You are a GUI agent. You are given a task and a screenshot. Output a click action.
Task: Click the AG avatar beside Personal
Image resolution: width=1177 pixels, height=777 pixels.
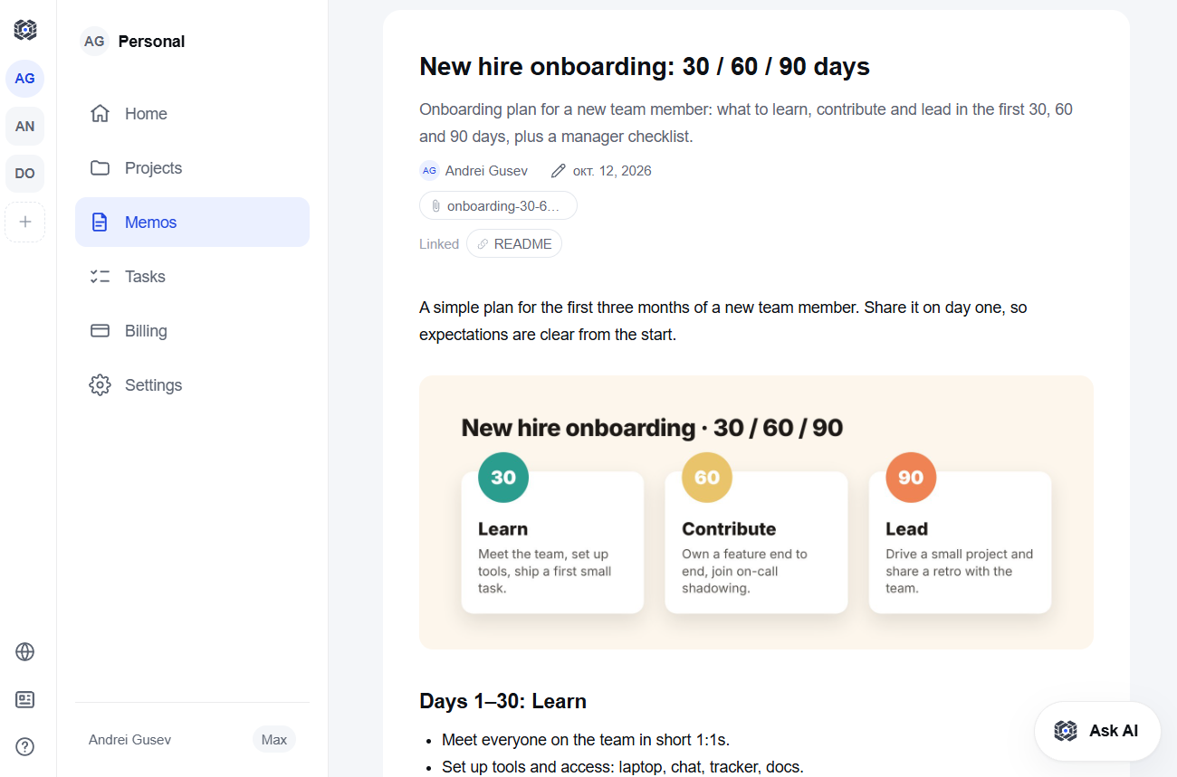pos(94,42)
